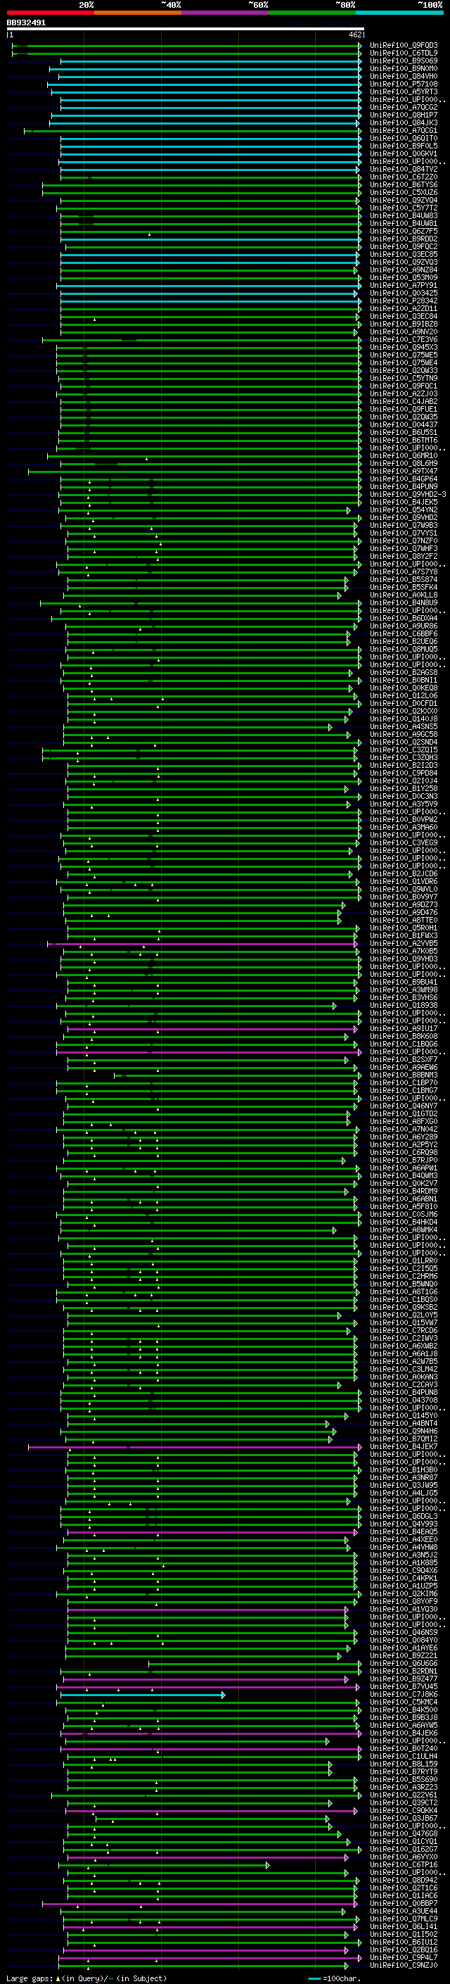Image resolution: width=450 pixels, height=1984 pixels.
Task: Select hit label UniRef100_C6RQ98
Action: coord(404,1153)
